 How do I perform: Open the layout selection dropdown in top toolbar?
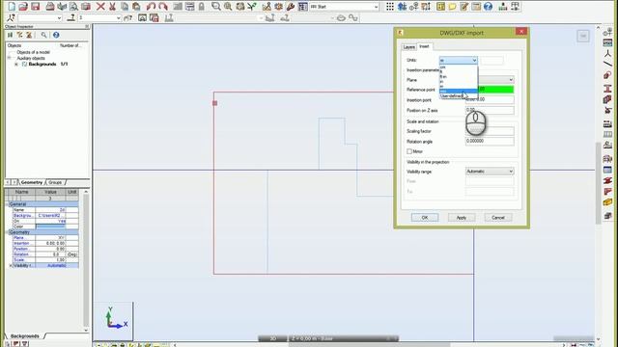point(344,7)
